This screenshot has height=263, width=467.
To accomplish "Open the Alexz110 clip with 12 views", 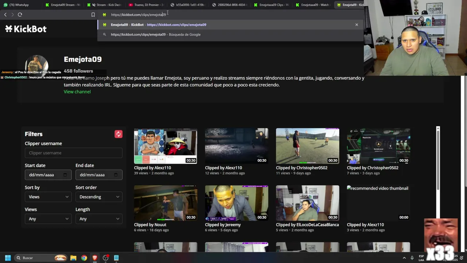I will point(236,146).
